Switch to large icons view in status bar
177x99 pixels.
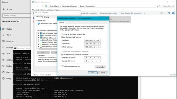coord(175,75)
